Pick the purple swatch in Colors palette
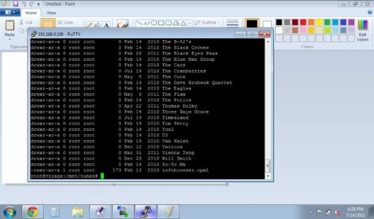Screen dimensions: 374x219 pyautogui.click(x=351, y=22)
